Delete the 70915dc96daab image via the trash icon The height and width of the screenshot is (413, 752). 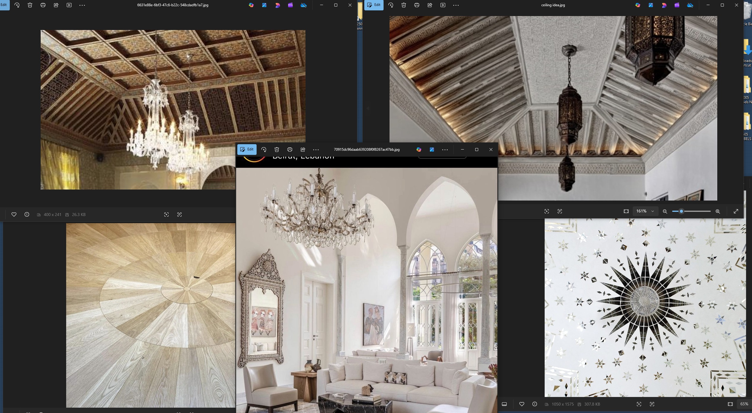[276, 150]
